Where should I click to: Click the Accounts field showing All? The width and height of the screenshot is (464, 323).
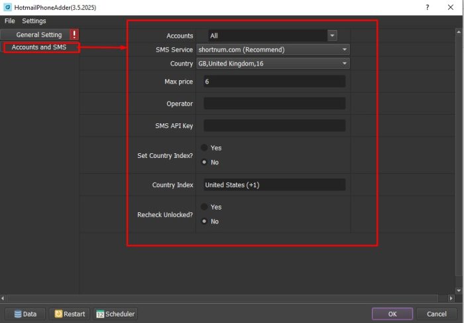(x=268, y=36)
